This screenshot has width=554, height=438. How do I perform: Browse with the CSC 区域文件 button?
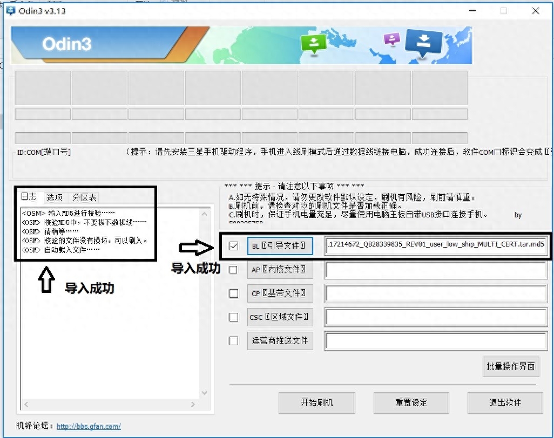click(x=280, y=317)
